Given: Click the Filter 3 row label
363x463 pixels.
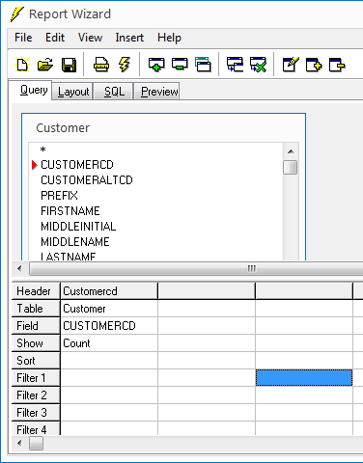Looking at the screenshot, I should click(36, 413).
